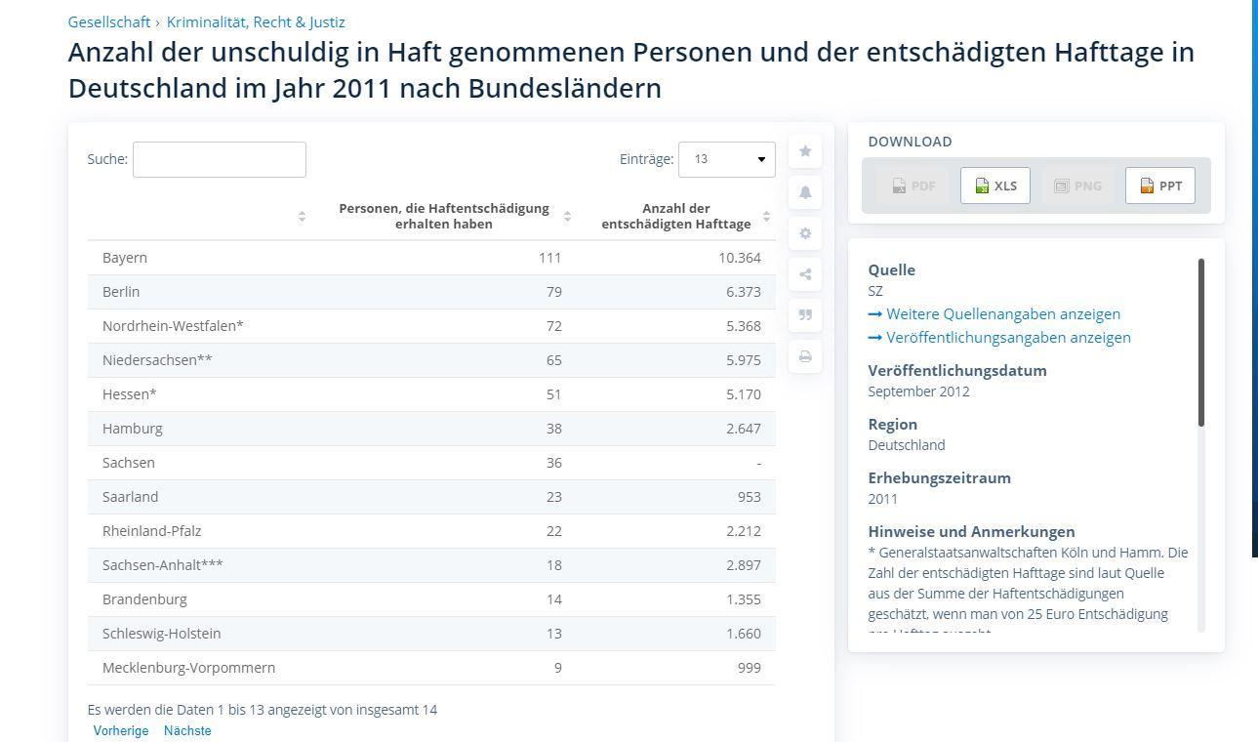Sort by Personen, die Haftentschädigung erhalten haben

click(x=444, y=216)
